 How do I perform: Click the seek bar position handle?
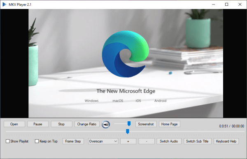click(x=128, y=132)
